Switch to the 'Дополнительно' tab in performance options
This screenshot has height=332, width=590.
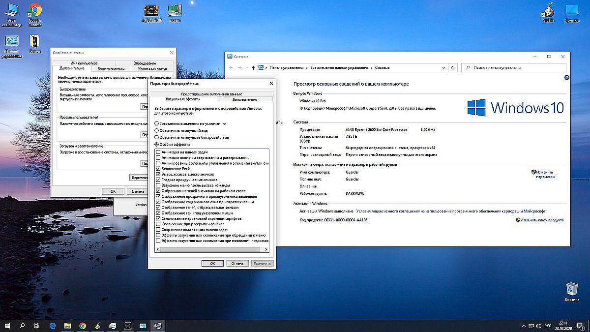pyautogui.click(x=245, y=99)
